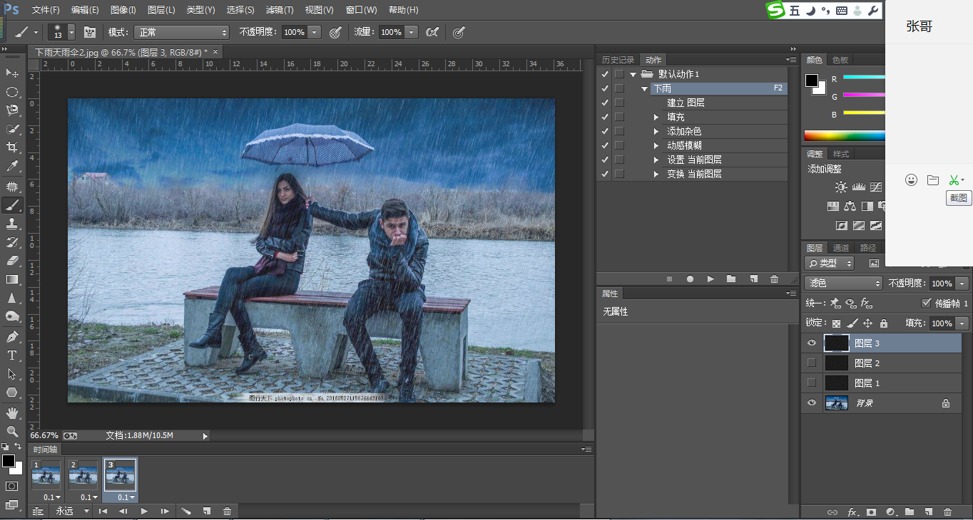This screenshot has width=973, height=520.
Task: Select the Quick Selection tool
Action: pos(12,129)
